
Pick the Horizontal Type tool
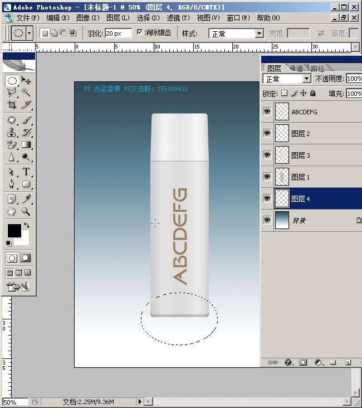(x=26, y=172)
